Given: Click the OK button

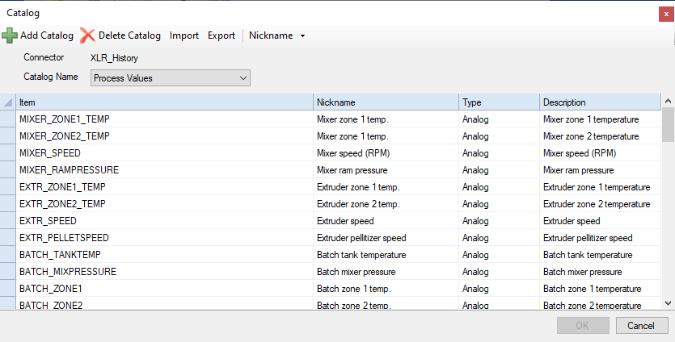Looking at the screenshot, I should tap(583, 326).
